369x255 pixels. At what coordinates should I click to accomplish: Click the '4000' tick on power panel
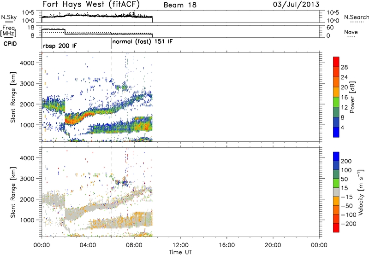(27, 63)
